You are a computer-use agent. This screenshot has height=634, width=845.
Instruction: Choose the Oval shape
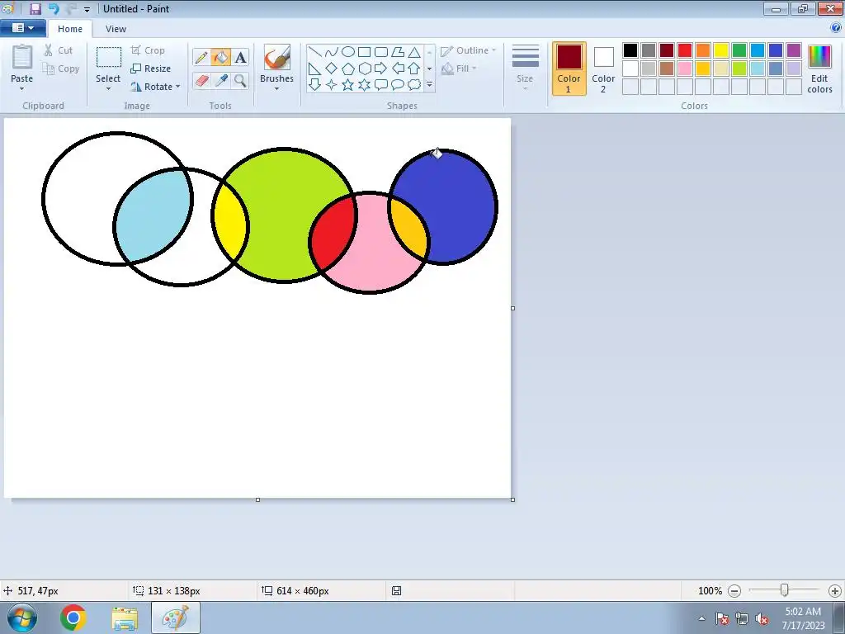[348, 52]
